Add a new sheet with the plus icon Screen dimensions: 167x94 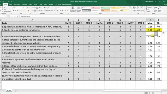click(x=16, y=91)
